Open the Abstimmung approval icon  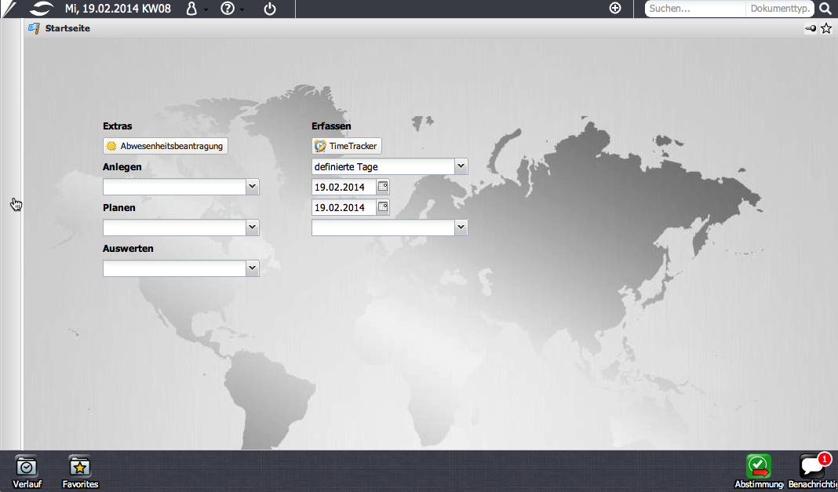click(758, 467)
